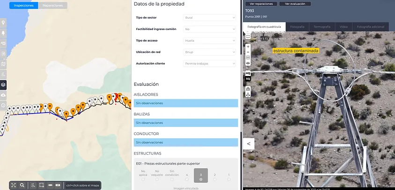Go to previous photo with left arrow

click(249, 144)
